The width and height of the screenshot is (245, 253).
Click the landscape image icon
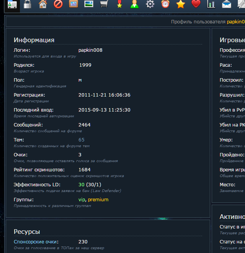(x=89, y=4)
